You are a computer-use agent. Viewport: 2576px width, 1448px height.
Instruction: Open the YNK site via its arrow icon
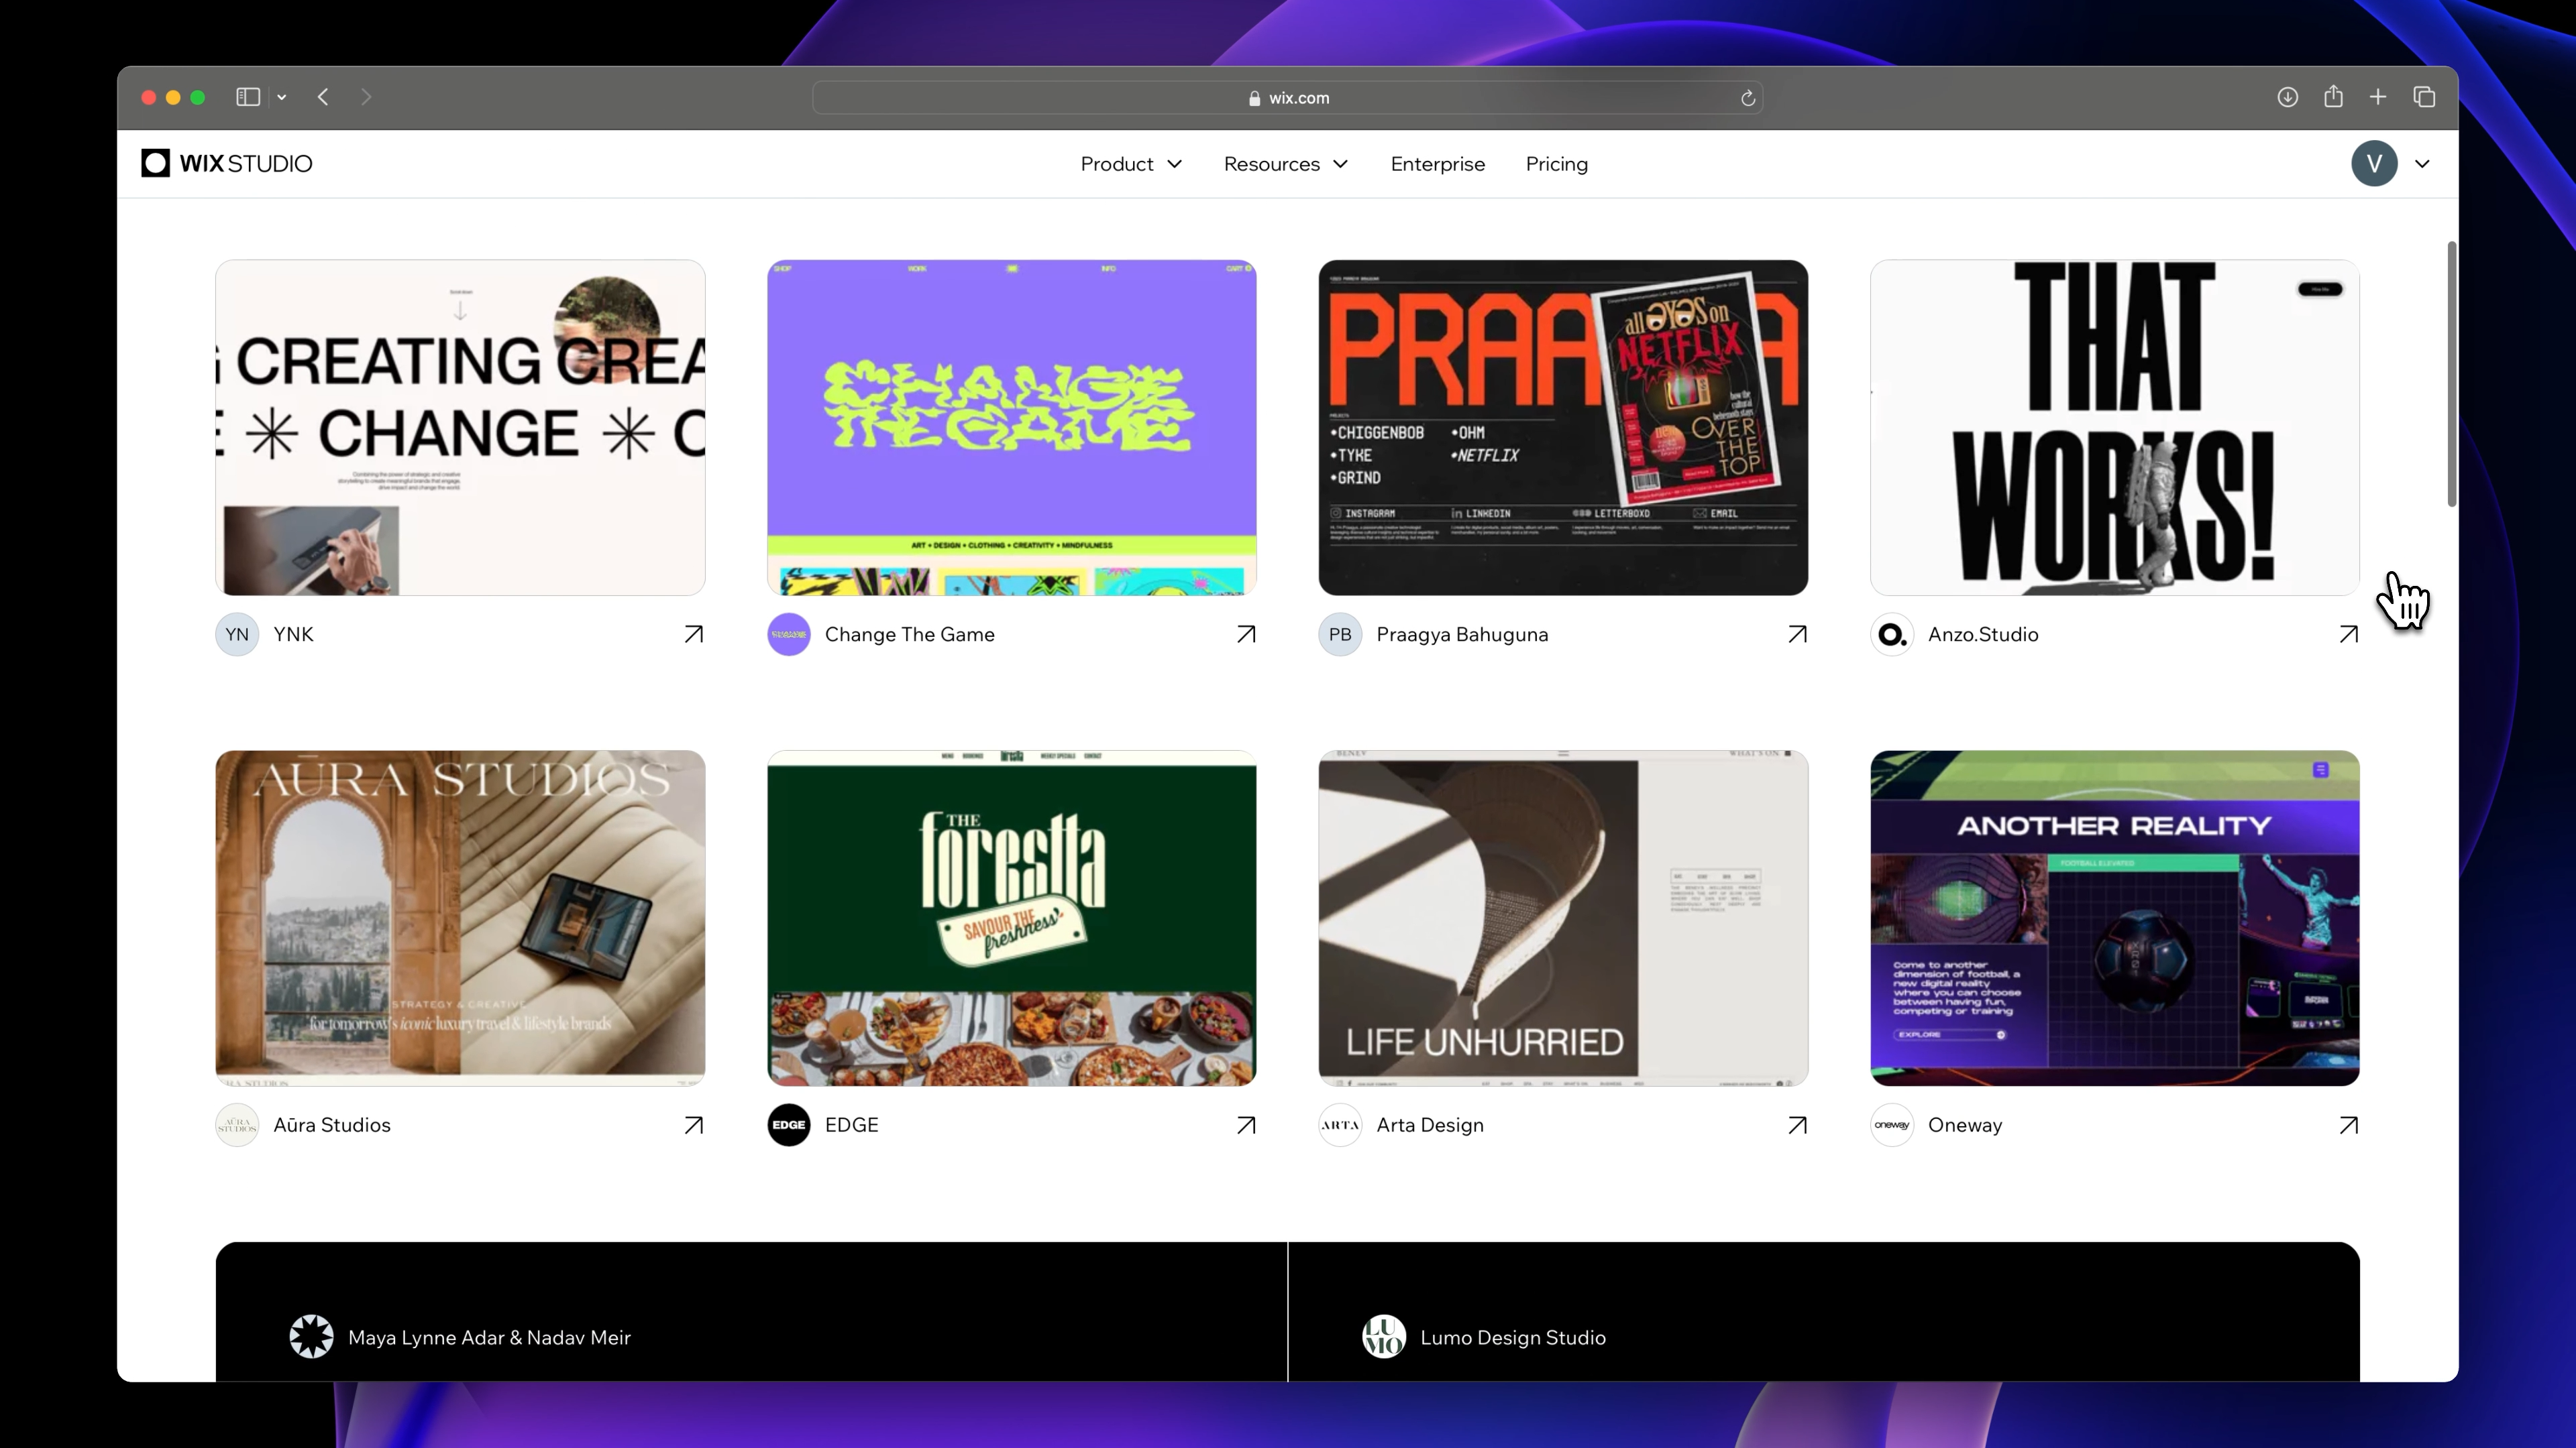point(692,633)
